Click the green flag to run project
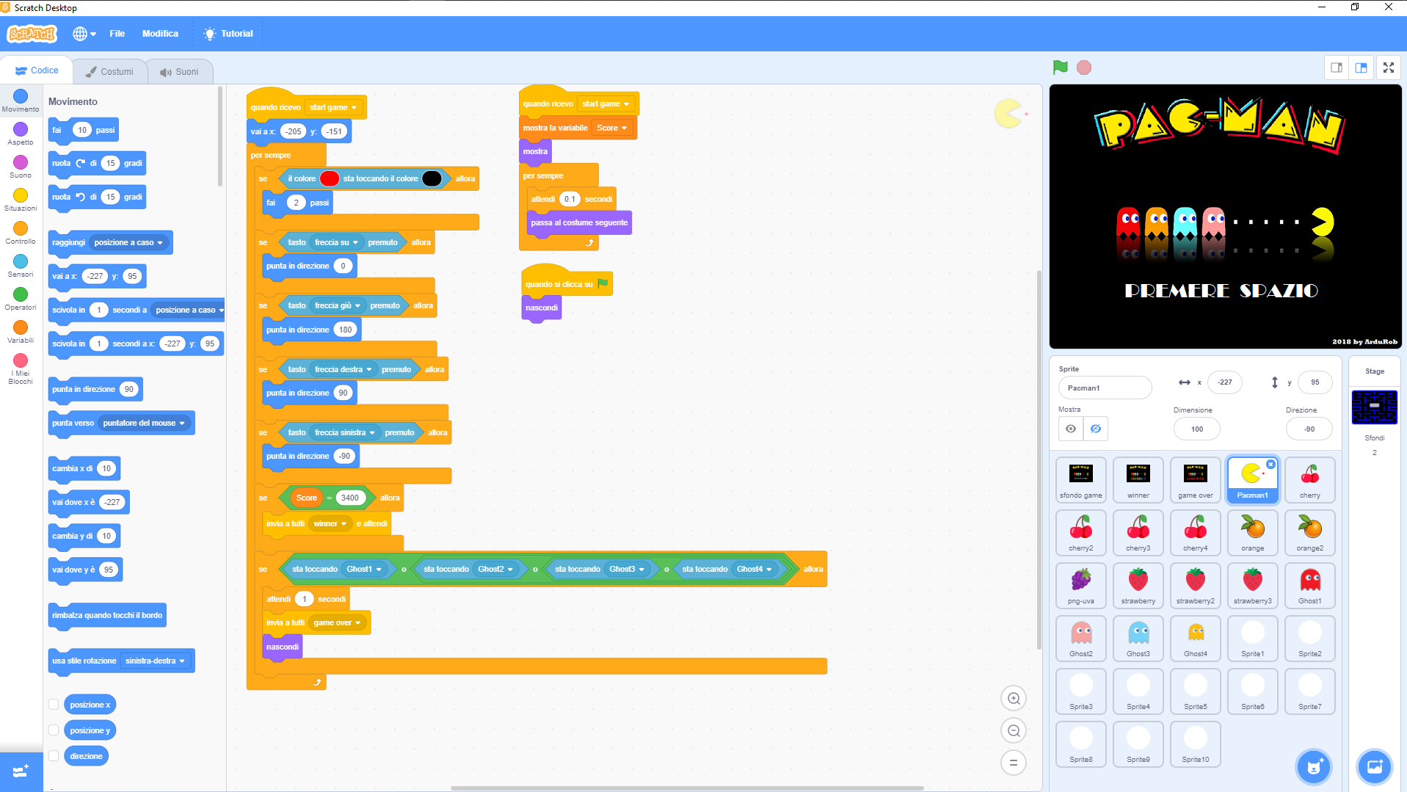Image resolution: width=1407 pixels, height=792 pixels. pyautogui.click(x=1059, y=67)
